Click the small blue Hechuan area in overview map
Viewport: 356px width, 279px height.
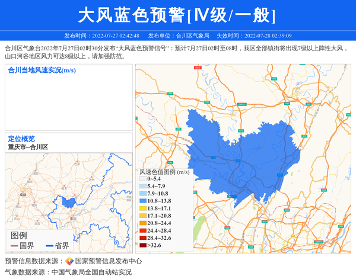tap(68, 203)
